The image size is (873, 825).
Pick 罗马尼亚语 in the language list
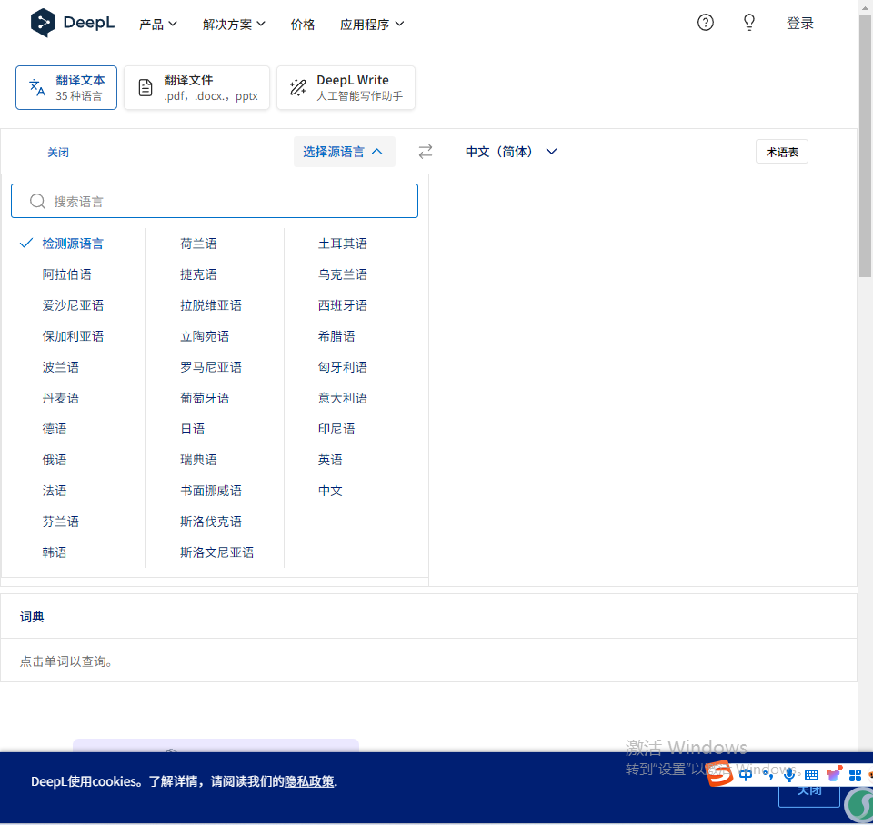tap(210, 366)
